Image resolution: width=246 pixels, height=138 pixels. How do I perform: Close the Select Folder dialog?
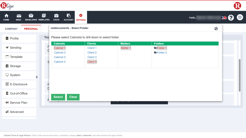pos(216,29)
